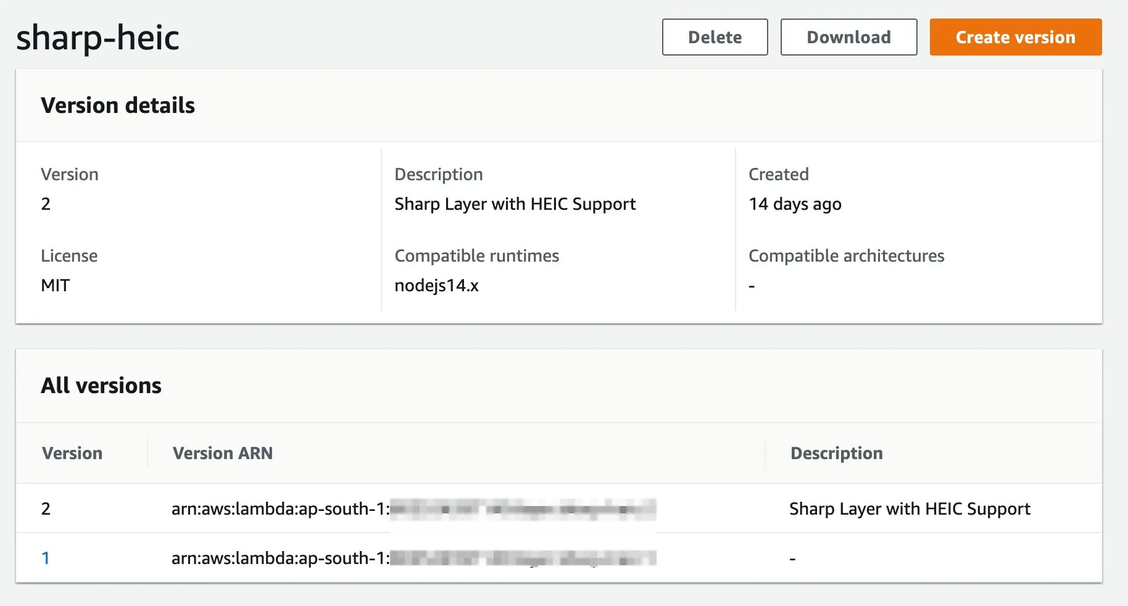Click the Compatible runtimes label
The height and width of the screenshot is (606, 1128).
(x=476, y=255)
